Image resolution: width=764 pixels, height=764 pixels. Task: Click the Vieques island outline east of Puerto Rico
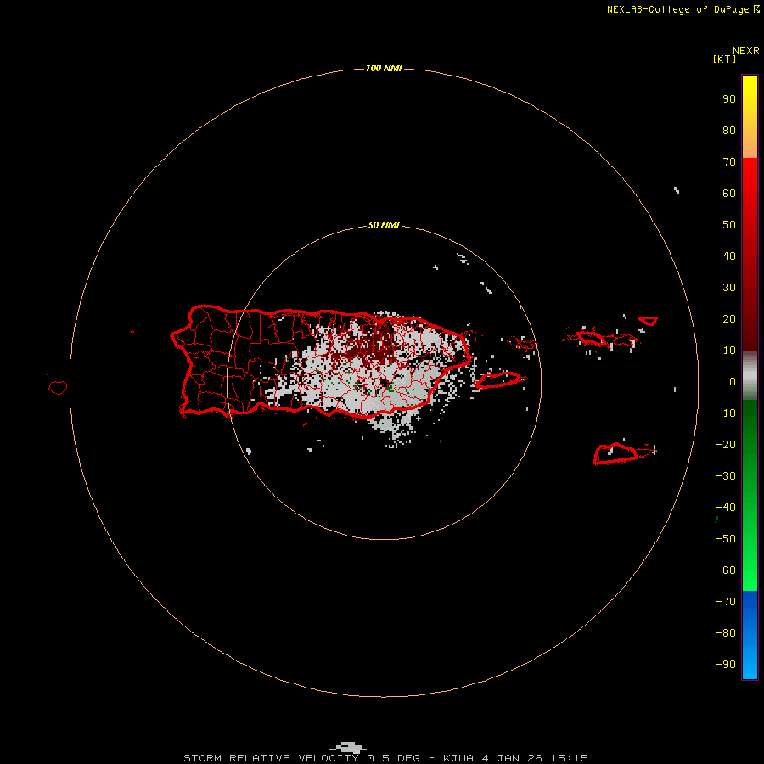point(498,380)
